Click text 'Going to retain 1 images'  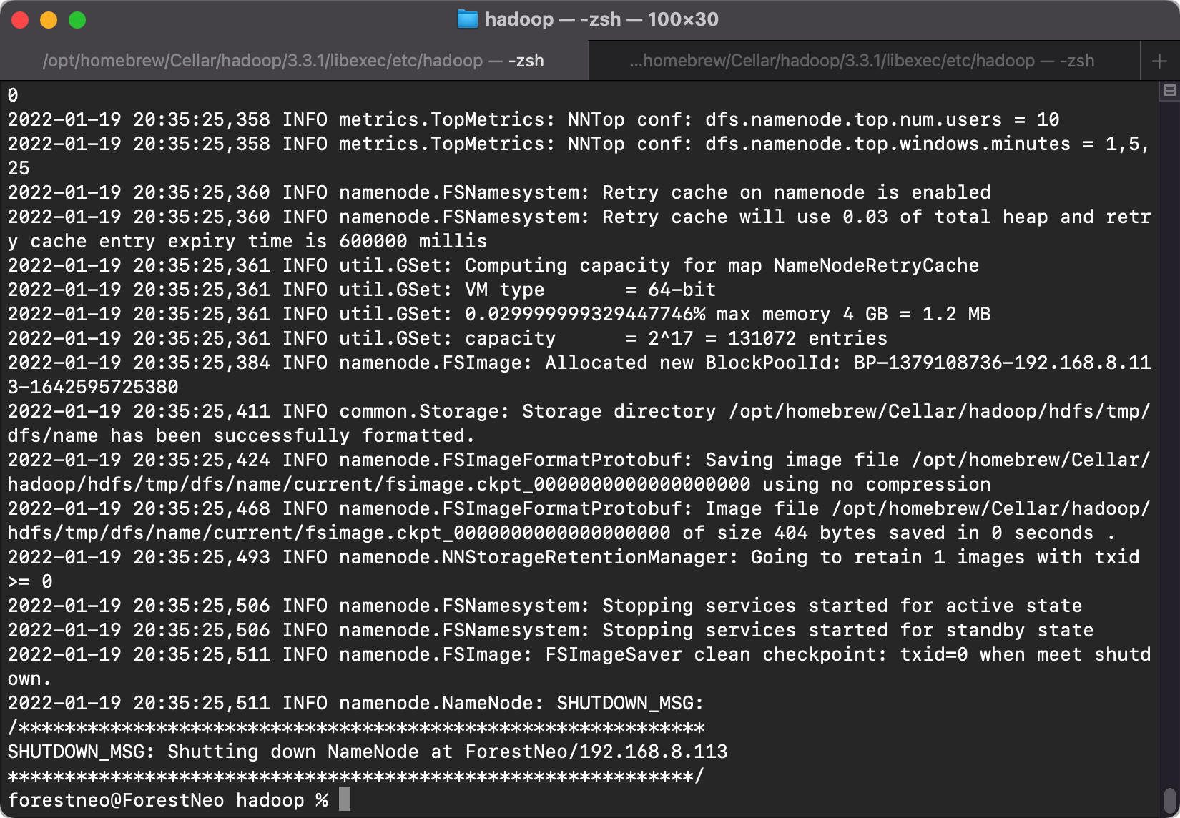tap(888, 557)
